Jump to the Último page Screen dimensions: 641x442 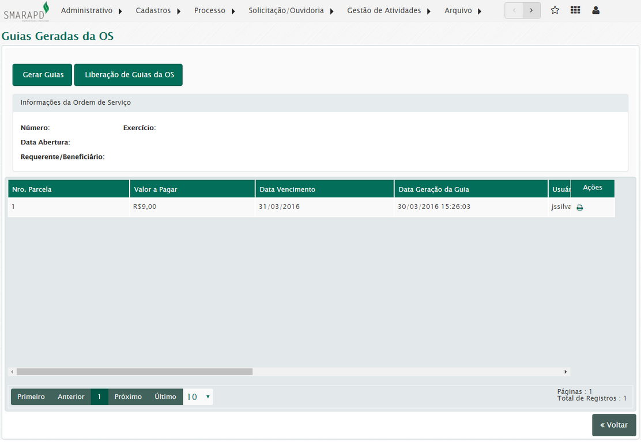click(x=165, y=397)
